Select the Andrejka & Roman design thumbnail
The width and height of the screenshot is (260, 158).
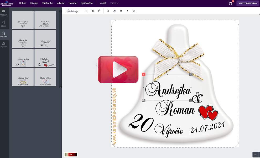pos(45,58)
